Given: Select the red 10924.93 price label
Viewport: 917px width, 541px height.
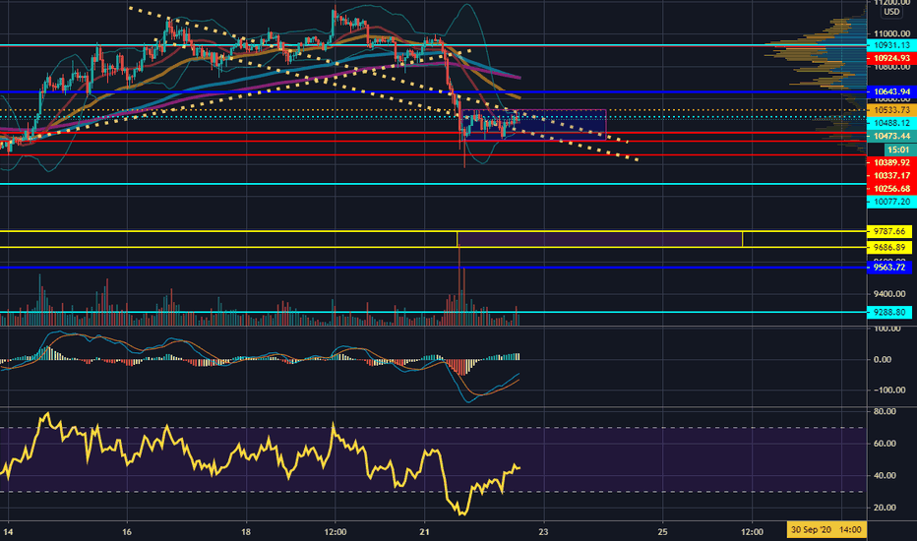Looking at the screenshot, I should [890, 58].
